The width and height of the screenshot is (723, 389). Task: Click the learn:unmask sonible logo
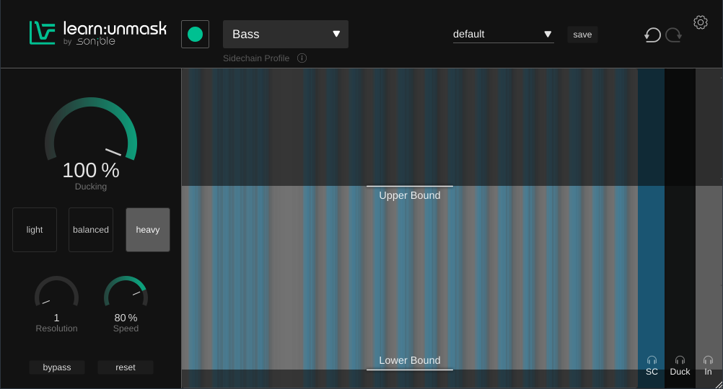coord(98,33)
